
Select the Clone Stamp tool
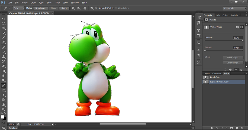point(3,57)
